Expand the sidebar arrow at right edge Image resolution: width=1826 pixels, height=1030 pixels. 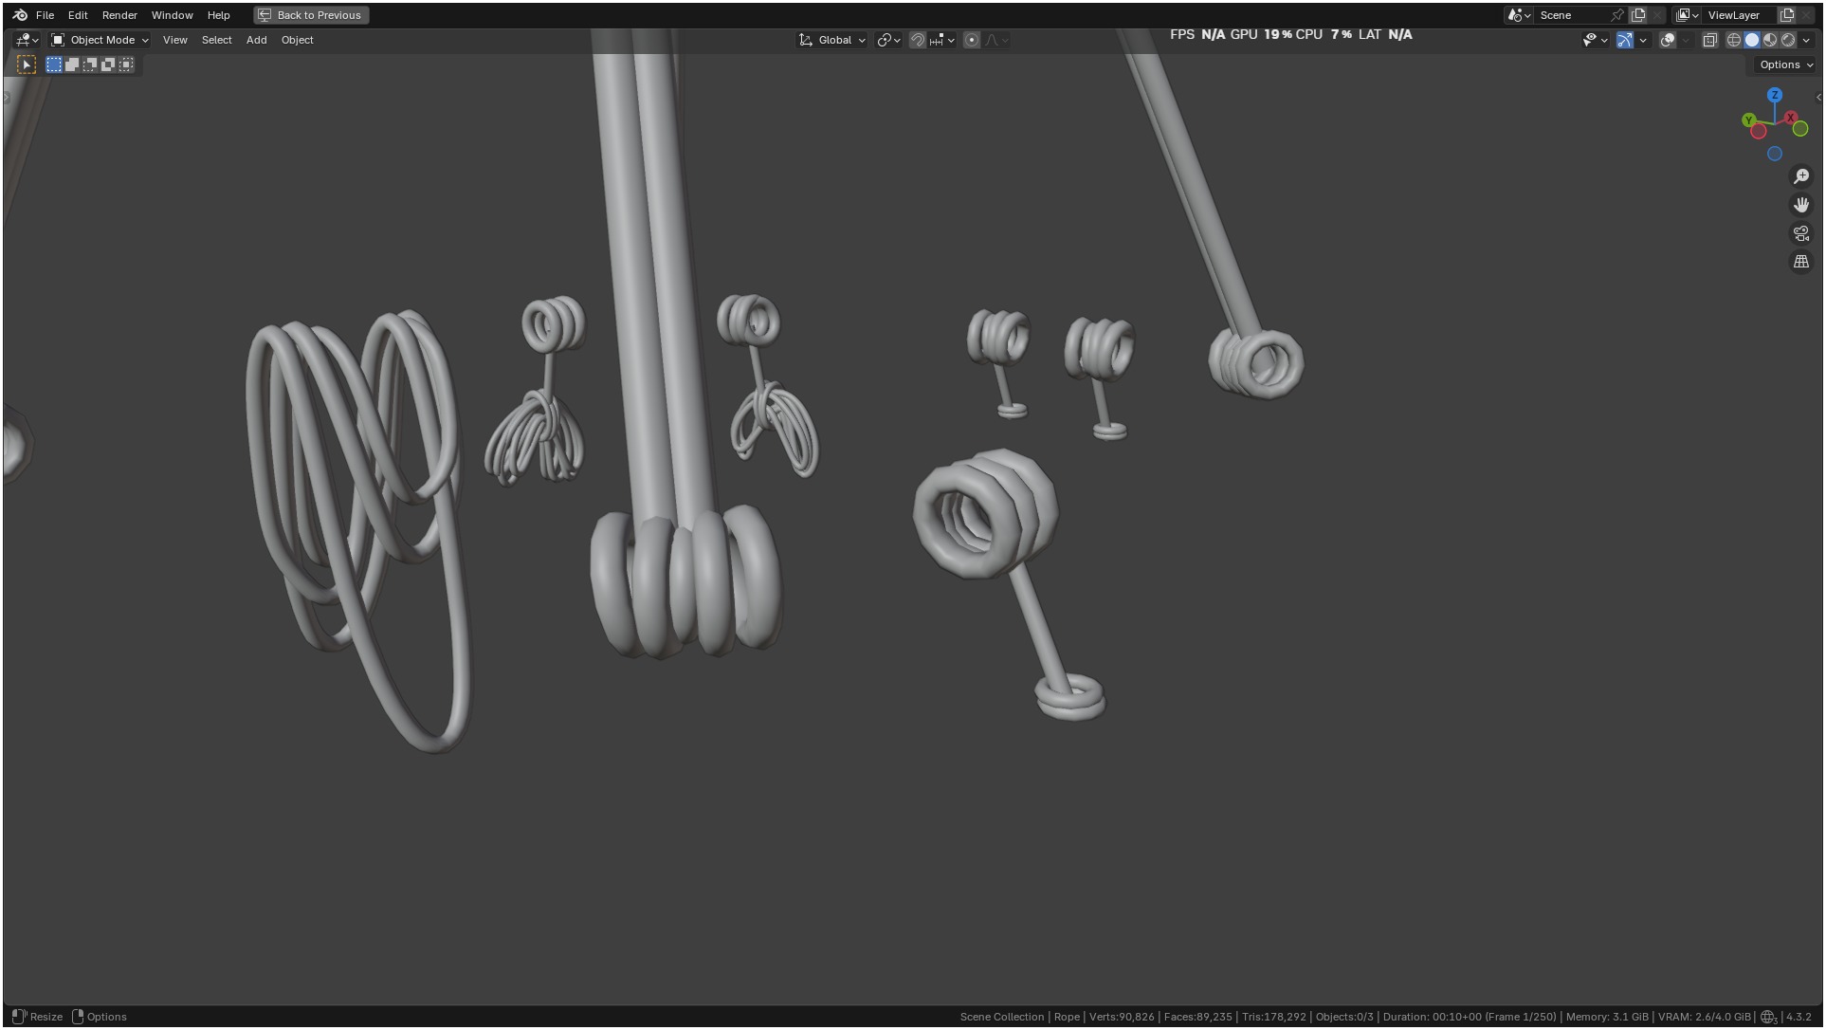[x=1817, y=97]
